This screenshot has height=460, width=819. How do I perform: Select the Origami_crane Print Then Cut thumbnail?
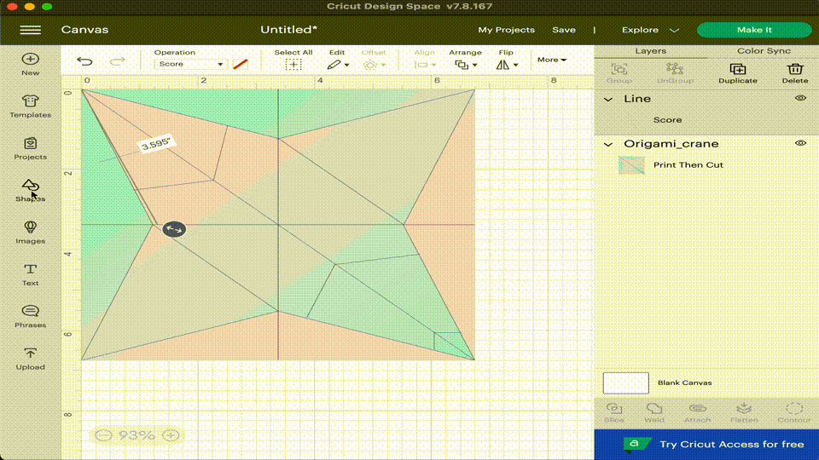click(x=631, y=164)
